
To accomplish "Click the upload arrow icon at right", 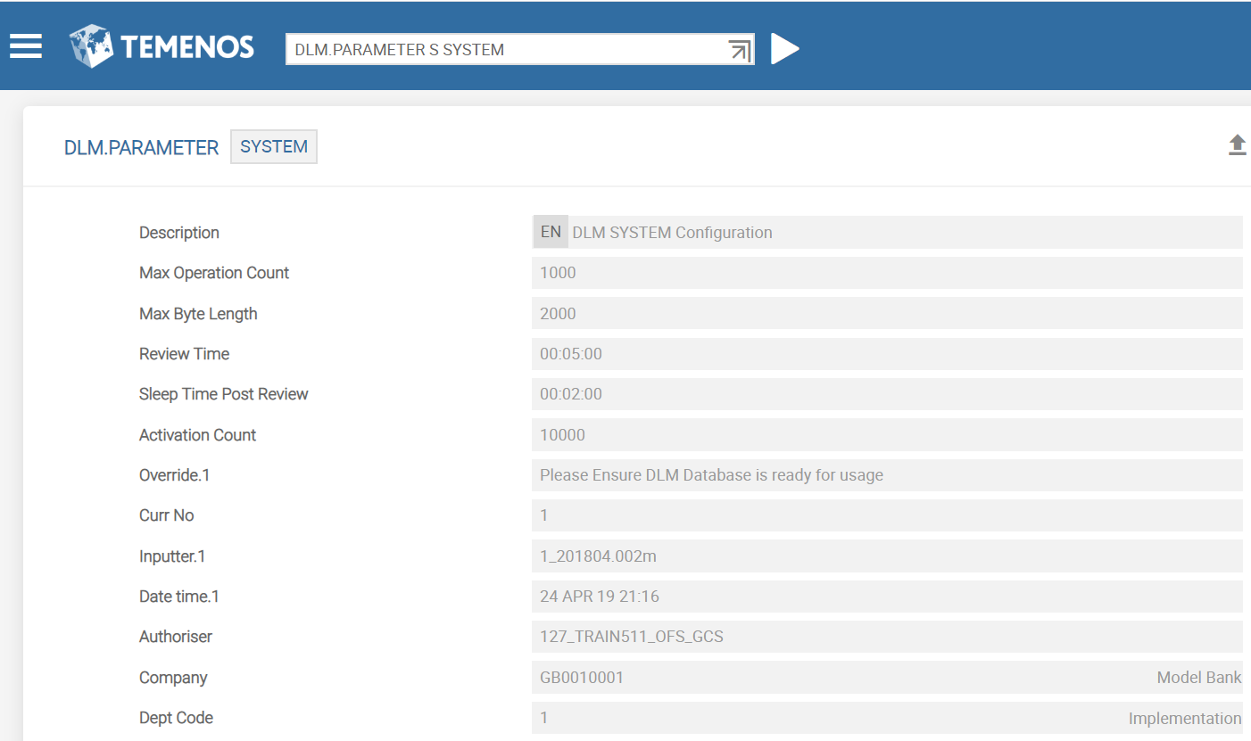I will coord(1237,145).
